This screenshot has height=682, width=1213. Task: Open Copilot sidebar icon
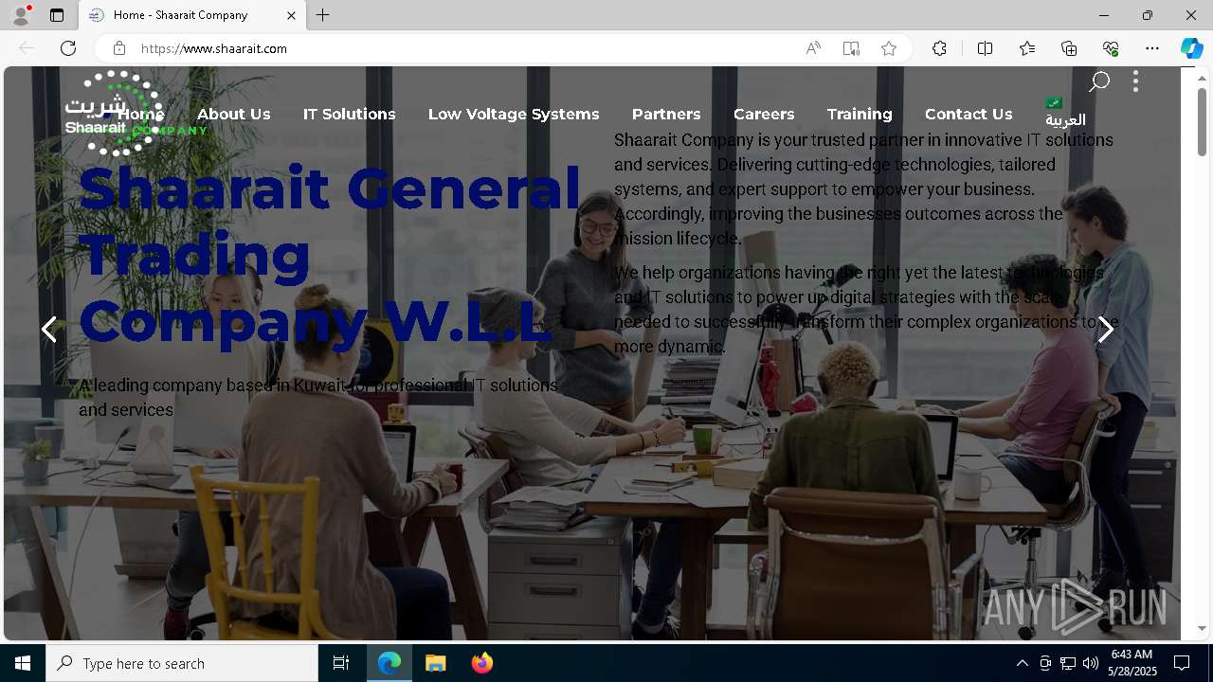1192,48
